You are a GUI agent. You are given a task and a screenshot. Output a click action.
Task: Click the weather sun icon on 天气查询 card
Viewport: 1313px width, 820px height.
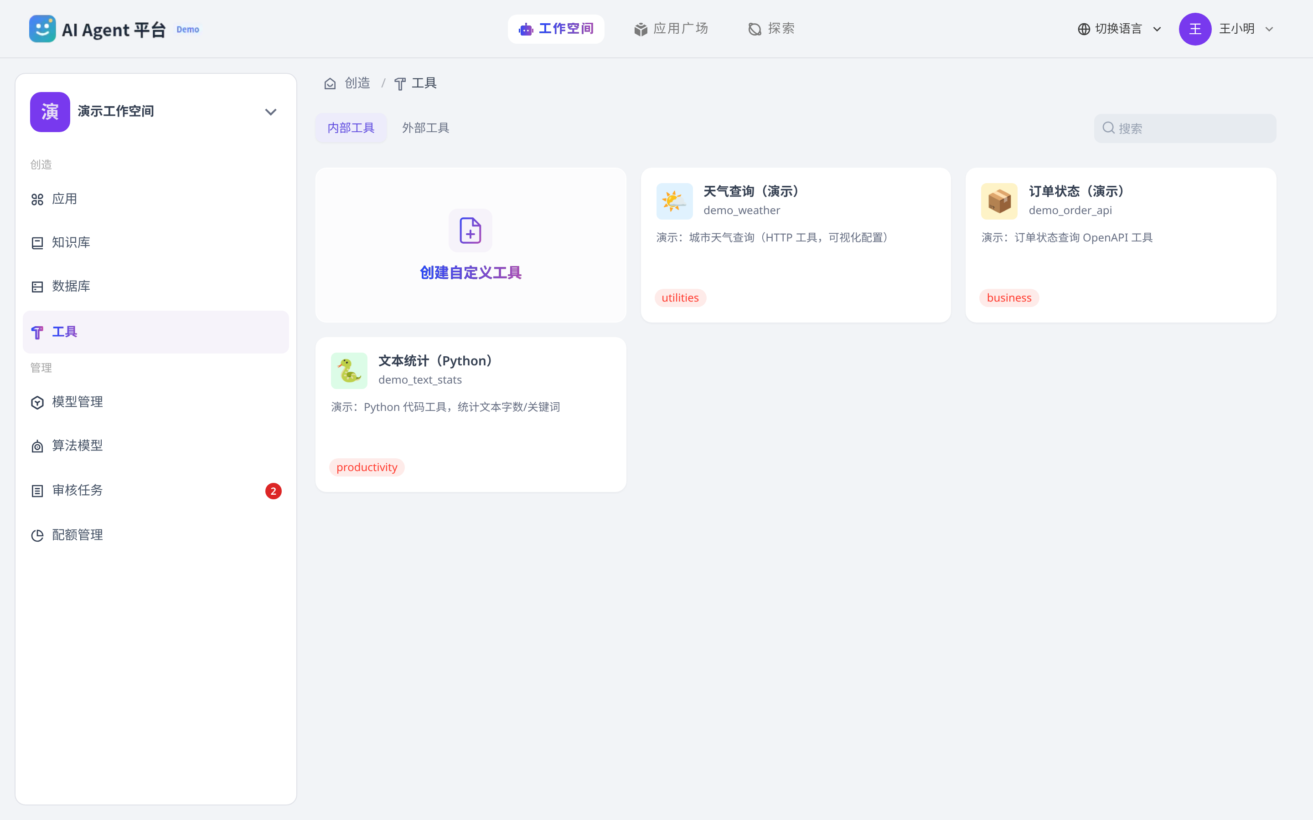[x=674, y=201]
